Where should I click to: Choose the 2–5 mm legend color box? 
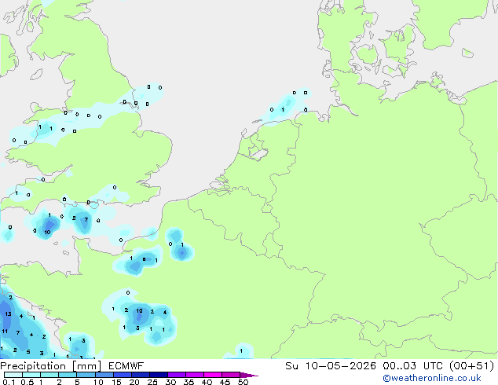click(x=68, y=375)
